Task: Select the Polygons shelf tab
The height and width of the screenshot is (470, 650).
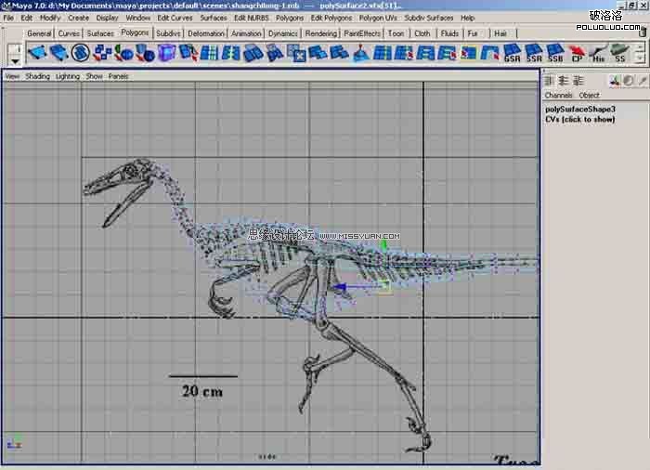Action: click(x=135, y=33)
